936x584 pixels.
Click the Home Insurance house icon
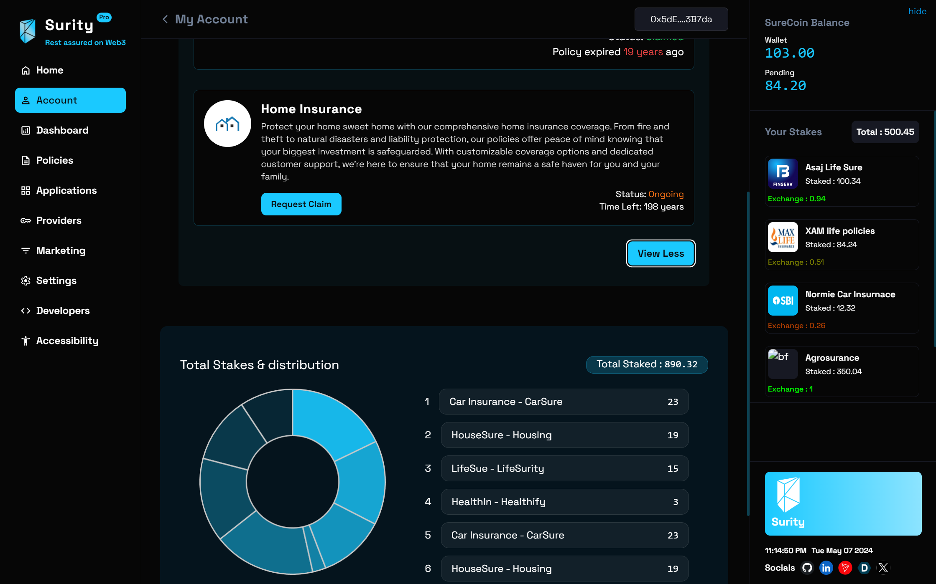click(227, 124)
